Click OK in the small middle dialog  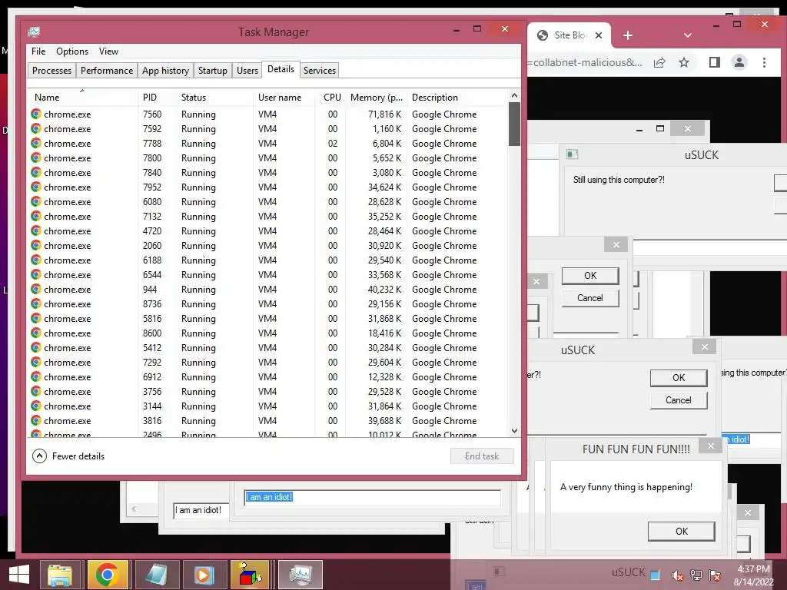pos(590,276)
